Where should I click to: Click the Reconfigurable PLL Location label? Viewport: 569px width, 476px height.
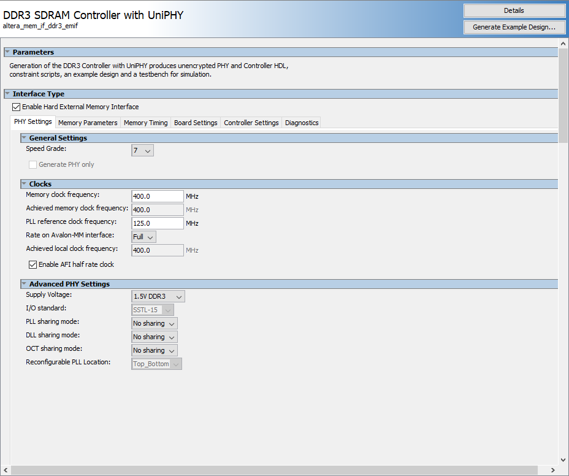click(68, 362)
